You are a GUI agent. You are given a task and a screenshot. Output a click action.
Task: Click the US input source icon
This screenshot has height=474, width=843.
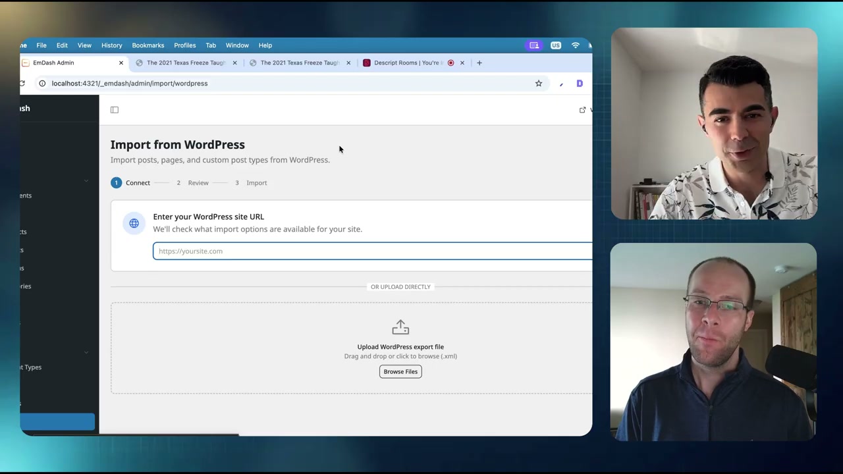tap(556, 45)
